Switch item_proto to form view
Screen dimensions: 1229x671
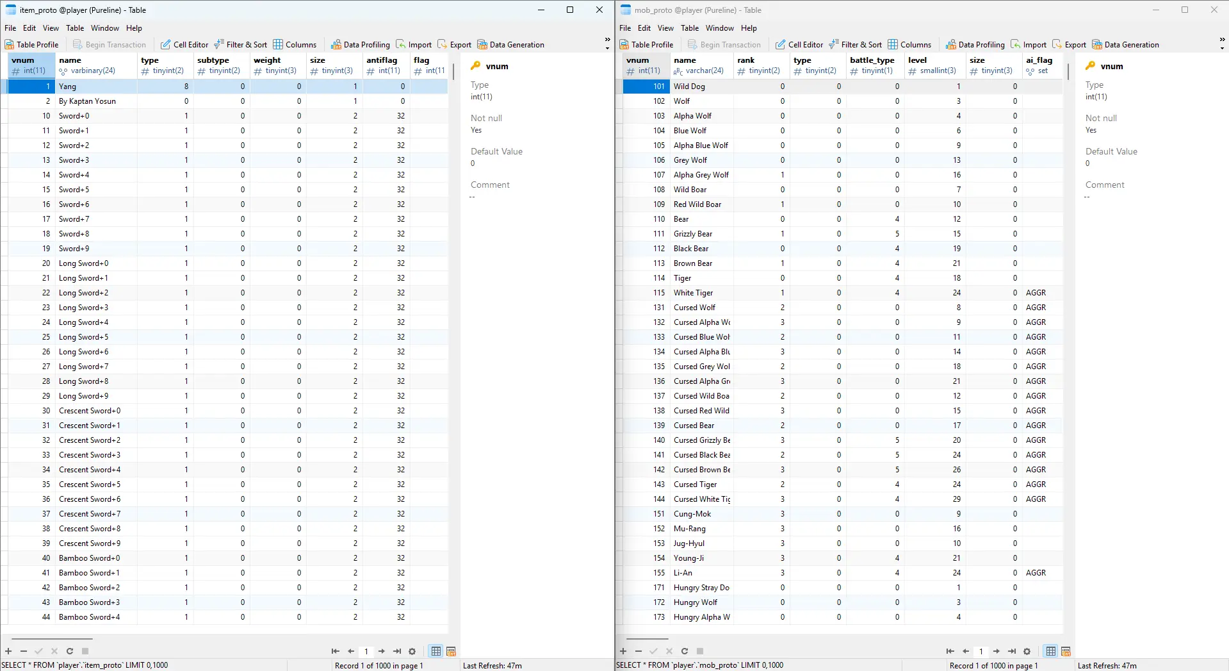coord(451,651)
